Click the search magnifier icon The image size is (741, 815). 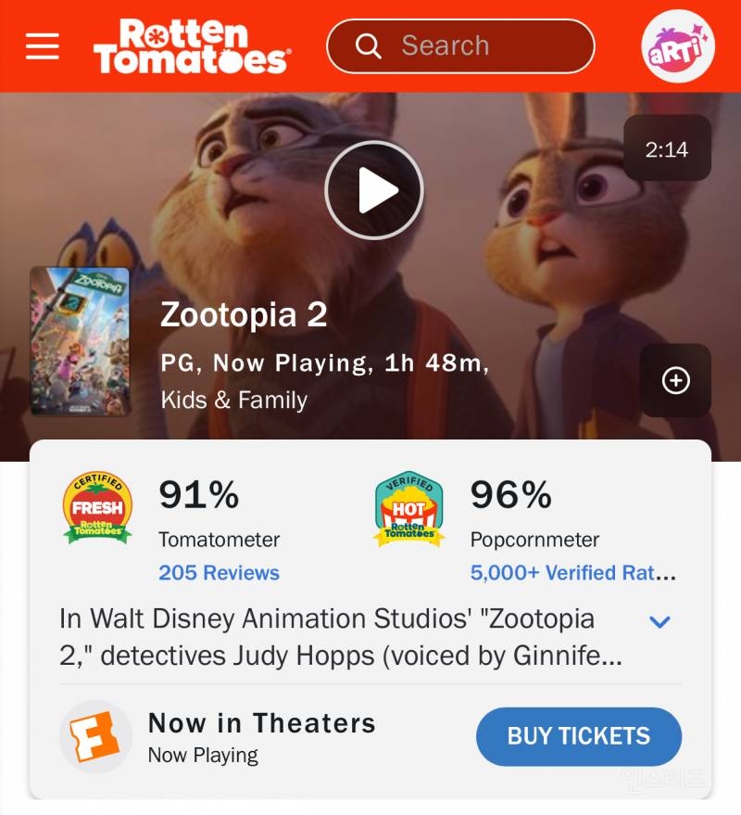(x=369, y=46)
